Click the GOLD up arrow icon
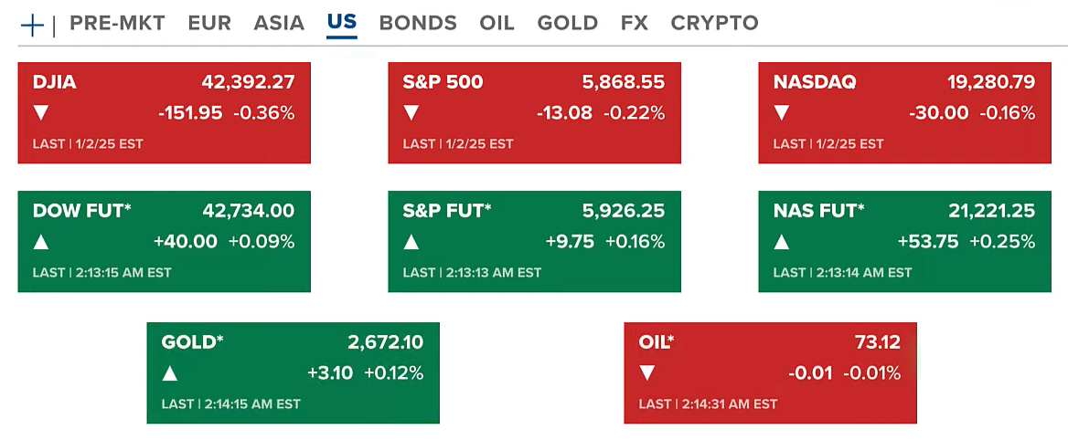1068x440 pixels. tap(170, 373)
